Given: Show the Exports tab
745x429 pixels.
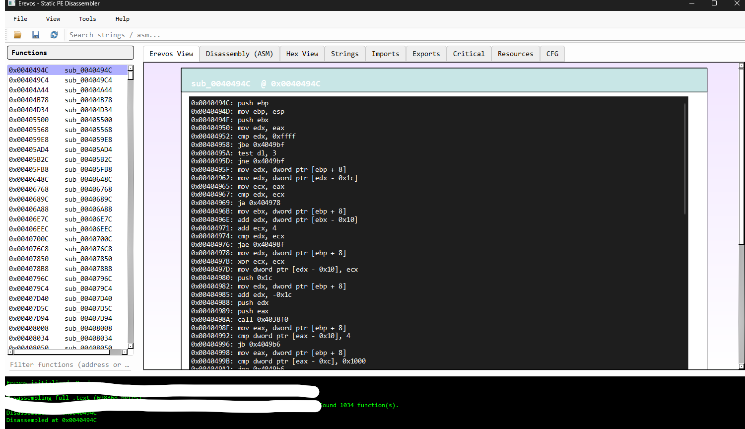Looking at the screenshot, I should (426, 54).
